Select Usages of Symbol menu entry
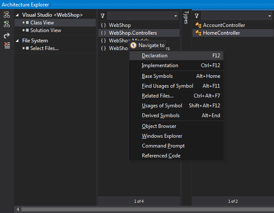This screenshot has width=274, height=213. (x=176, y=106)
